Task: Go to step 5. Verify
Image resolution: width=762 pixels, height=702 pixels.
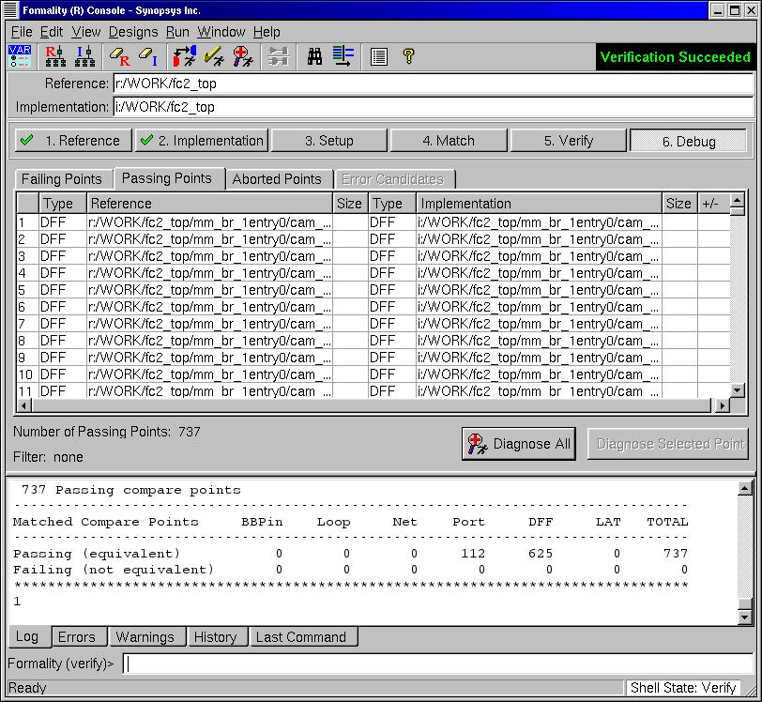Action: tap(569, 141)
